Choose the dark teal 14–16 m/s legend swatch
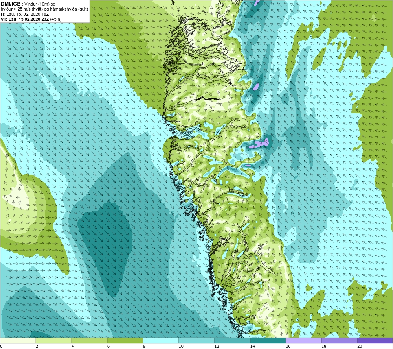Viewport: 393px width, 349px height. 268,341
